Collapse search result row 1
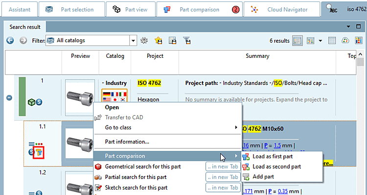The height and width of the screenshot is (195, 367). [9, 97]
